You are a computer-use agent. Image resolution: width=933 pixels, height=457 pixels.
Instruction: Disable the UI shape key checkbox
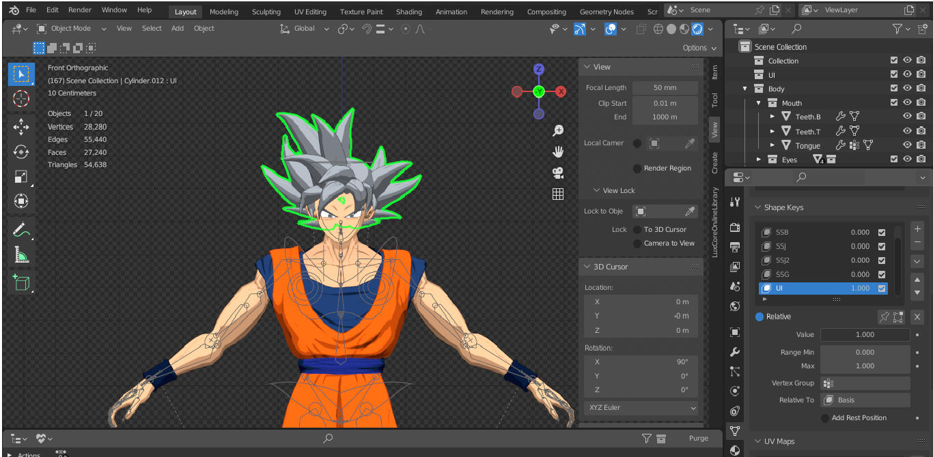pyautogui.click(x=882, y=288)
